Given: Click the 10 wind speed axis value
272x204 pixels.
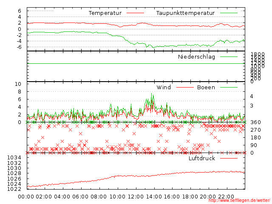Looking at the screenshot, I should 18,84.
